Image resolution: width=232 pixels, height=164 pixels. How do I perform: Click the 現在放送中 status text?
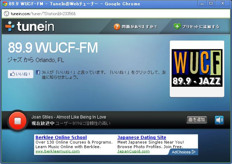[x=43, y=123]
